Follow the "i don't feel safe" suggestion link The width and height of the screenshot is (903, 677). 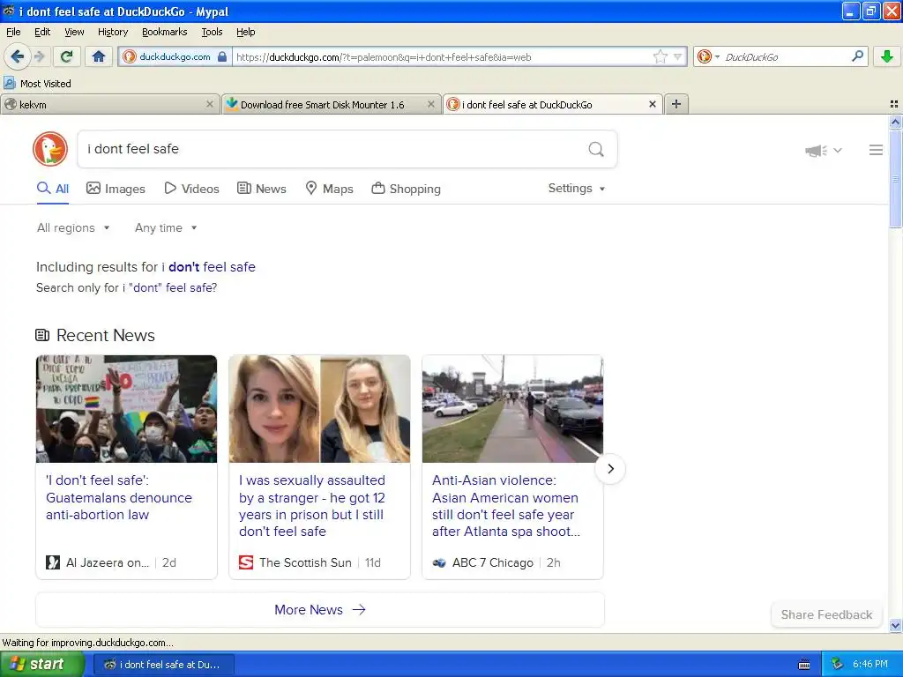coord(208,267)
